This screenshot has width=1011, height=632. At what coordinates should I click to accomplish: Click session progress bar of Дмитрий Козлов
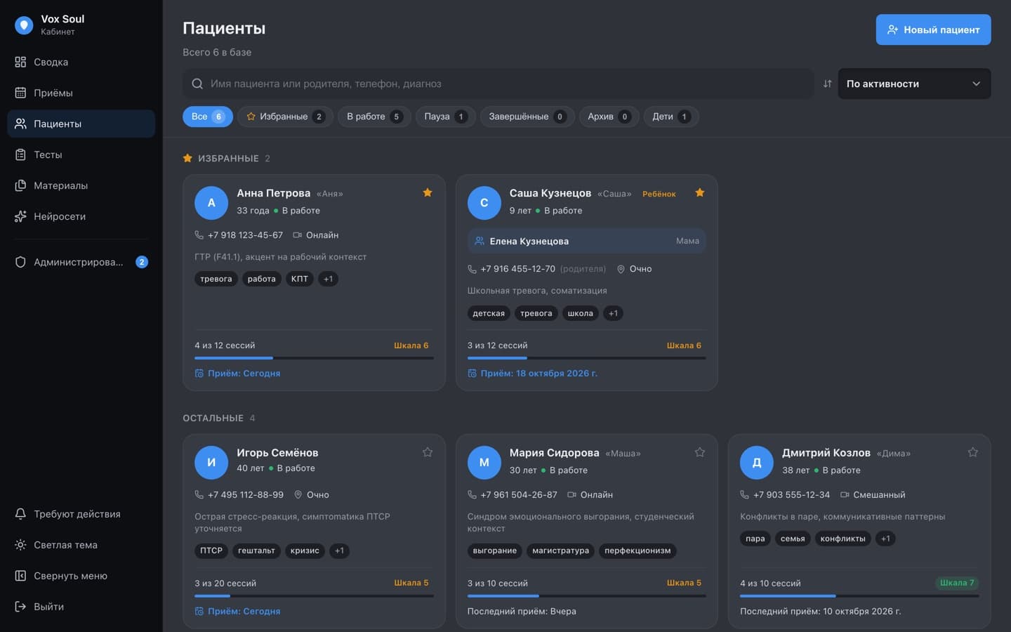click(859, 596)
